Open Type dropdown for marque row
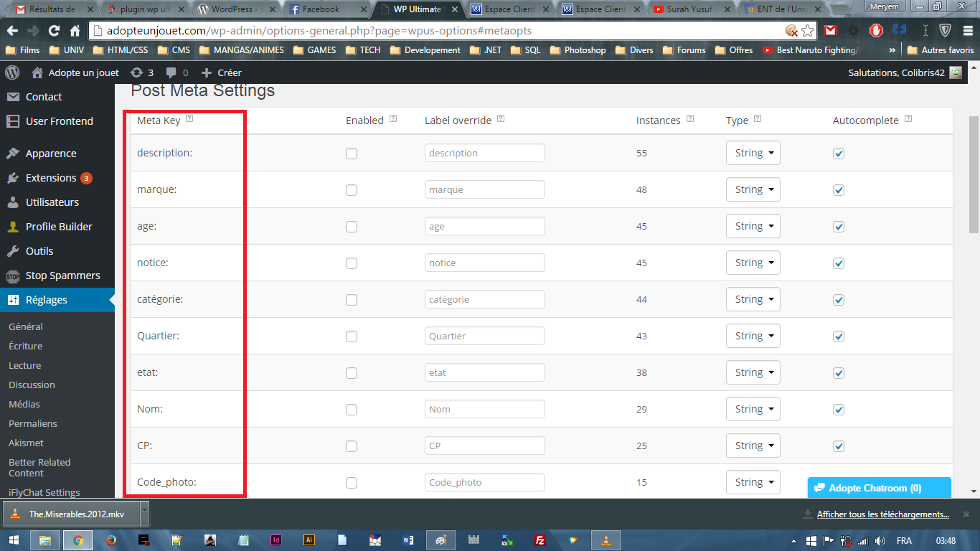 pyautogui.click(x=753, y=189)
